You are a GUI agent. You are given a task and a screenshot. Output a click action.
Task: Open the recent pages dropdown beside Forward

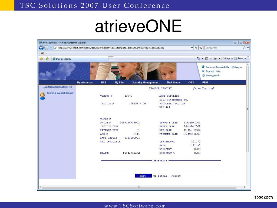point(51,48)
